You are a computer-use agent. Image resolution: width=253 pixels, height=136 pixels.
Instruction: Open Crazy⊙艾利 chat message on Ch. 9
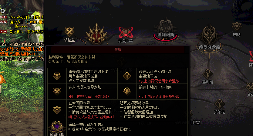point(26,17)
